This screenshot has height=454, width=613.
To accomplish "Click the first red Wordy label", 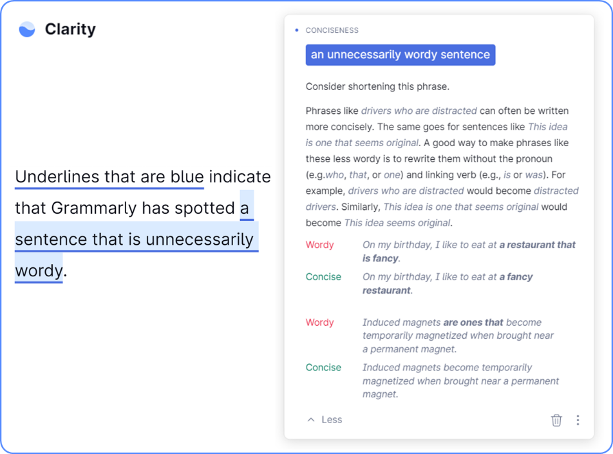I will click(320, 245).
